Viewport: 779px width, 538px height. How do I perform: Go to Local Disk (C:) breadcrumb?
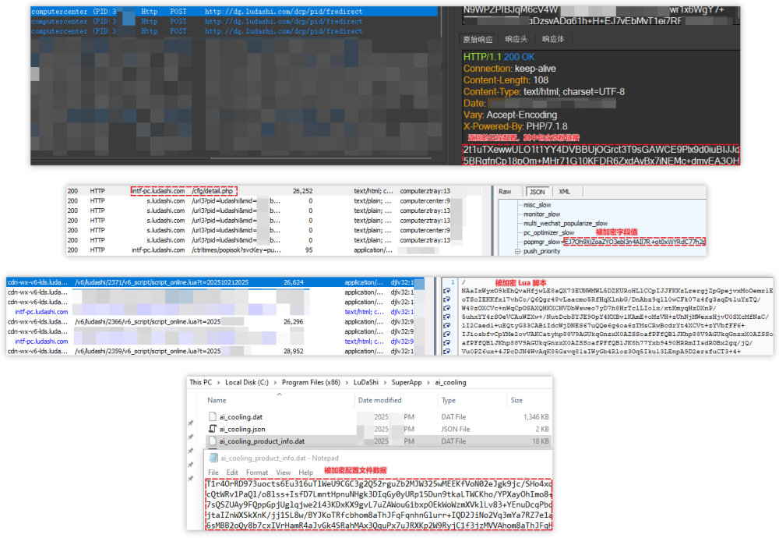click(247, 382)
